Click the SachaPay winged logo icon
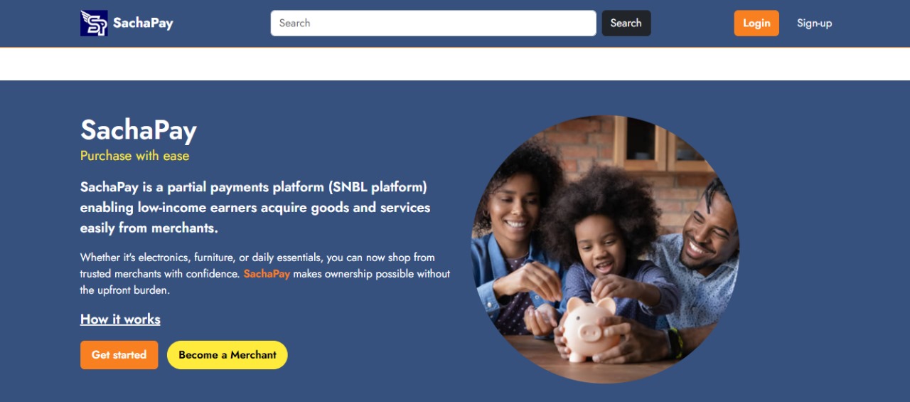The width and height of the screenshot is (910, 402). 94,23
